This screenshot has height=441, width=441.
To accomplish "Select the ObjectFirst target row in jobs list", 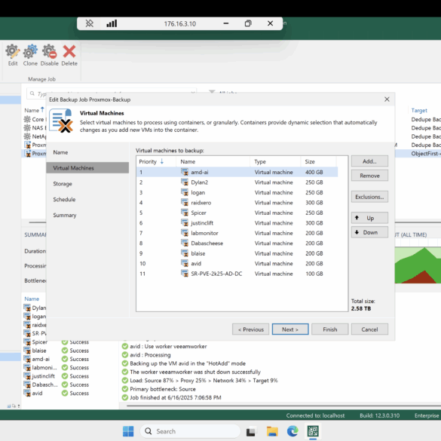I will click(425, 154).
